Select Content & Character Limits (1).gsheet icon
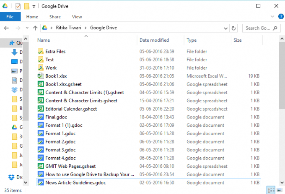The width and height of the screenshot is (285, 194). (x=41, y=93)
